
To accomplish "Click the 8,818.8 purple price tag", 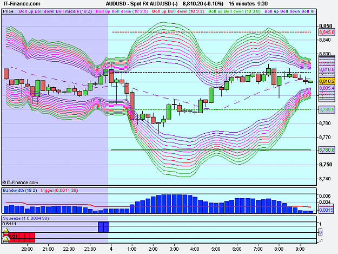I will 327,69.
